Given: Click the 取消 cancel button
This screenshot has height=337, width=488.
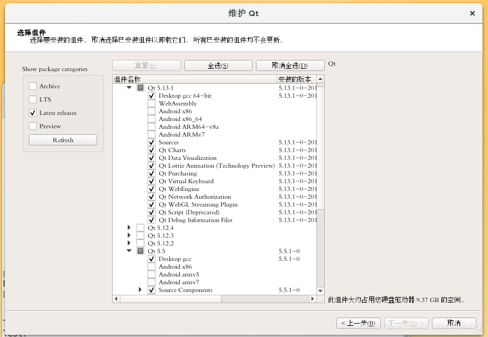Looking at the screenshot, I should [454, 323].
